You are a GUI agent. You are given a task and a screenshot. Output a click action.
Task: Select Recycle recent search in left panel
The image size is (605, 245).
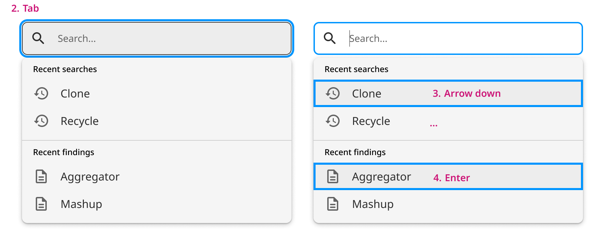click(157, 121)
